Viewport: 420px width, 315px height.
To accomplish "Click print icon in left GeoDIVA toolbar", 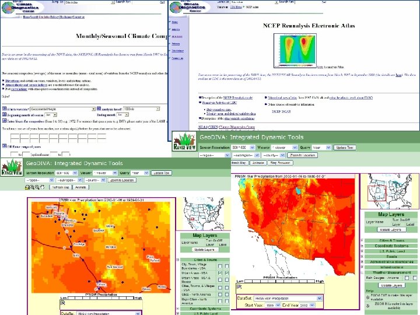I will [x=27, y=187].
